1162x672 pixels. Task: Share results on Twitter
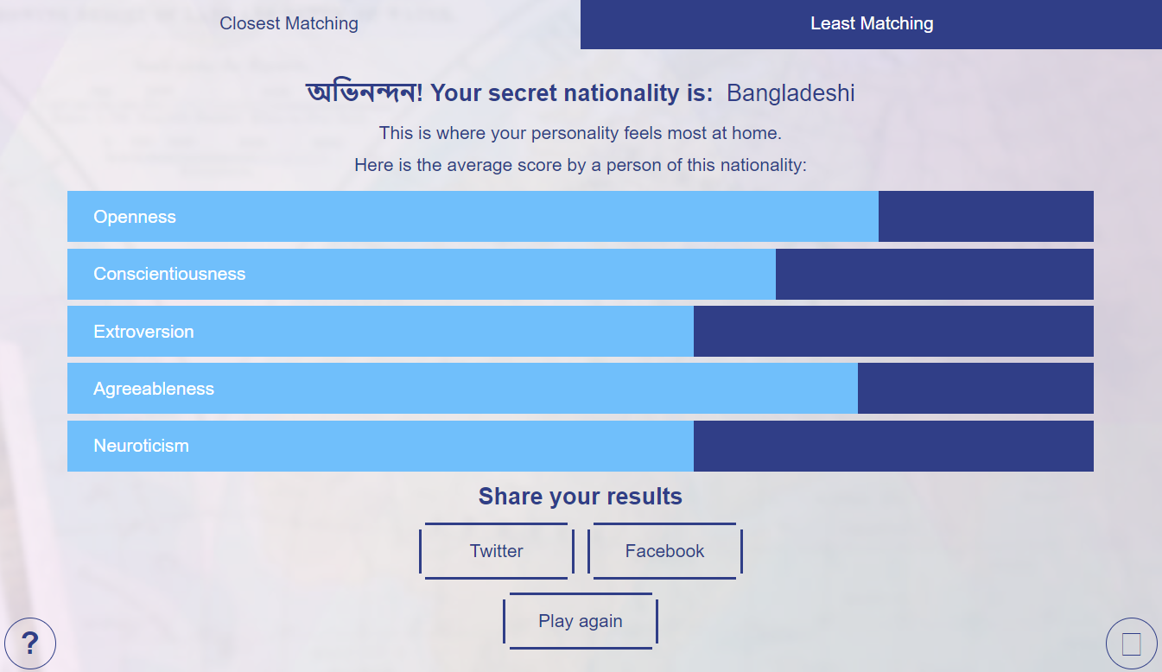[x=497, y=551]
